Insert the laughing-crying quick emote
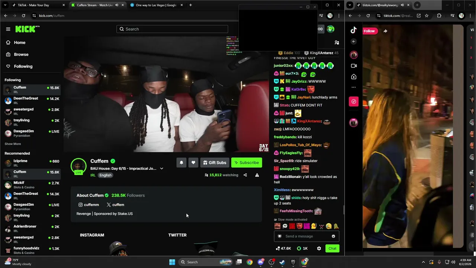 pyautogui.click(x=329, y=226)
